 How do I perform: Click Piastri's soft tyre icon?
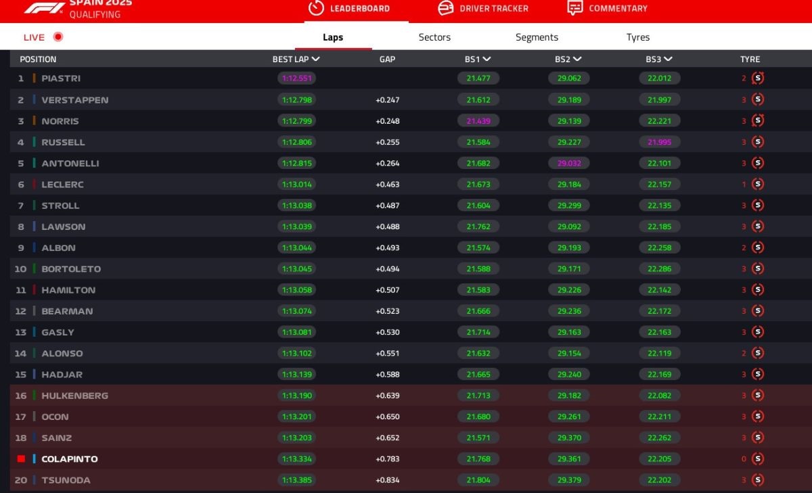tap(758, 78)
